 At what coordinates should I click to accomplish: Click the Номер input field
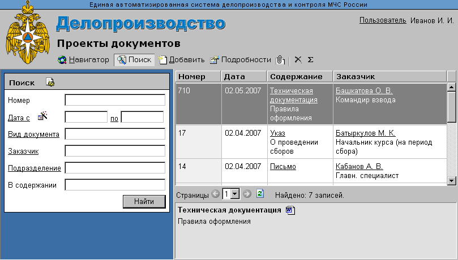[x=115, y=100]
